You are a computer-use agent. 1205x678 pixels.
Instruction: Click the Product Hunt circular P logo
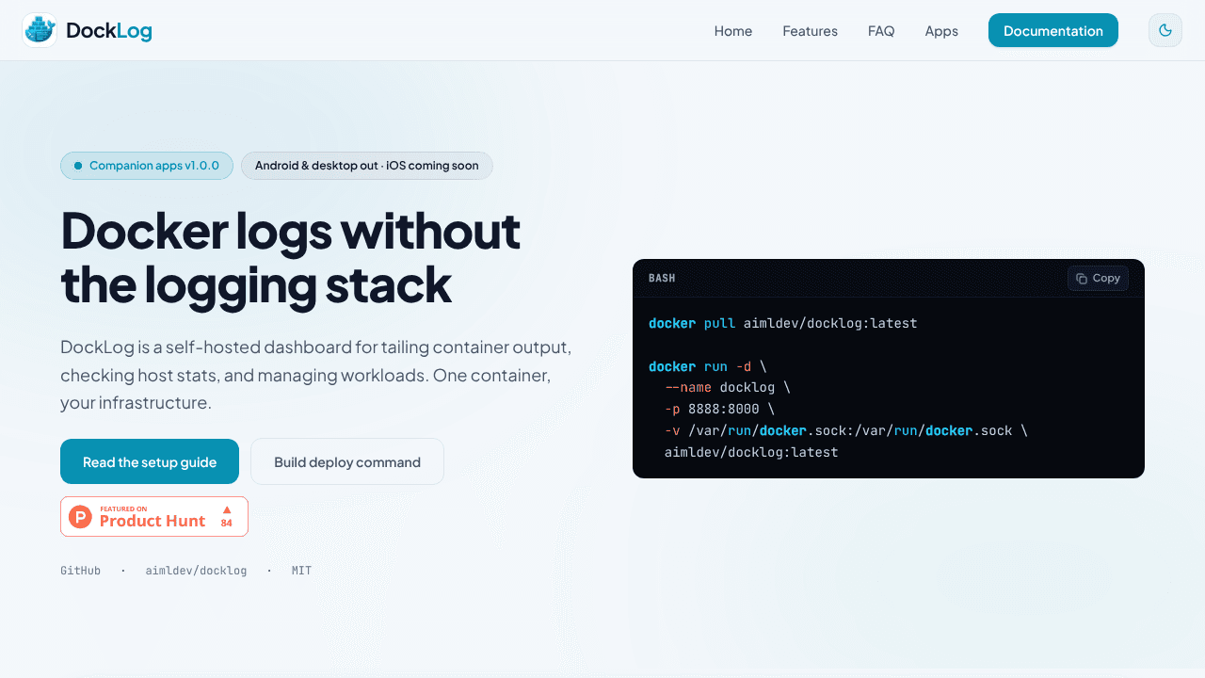[81, 516]
